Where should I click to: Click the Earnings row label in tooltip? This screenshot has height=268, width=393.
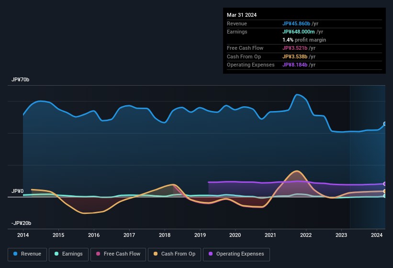237,32
